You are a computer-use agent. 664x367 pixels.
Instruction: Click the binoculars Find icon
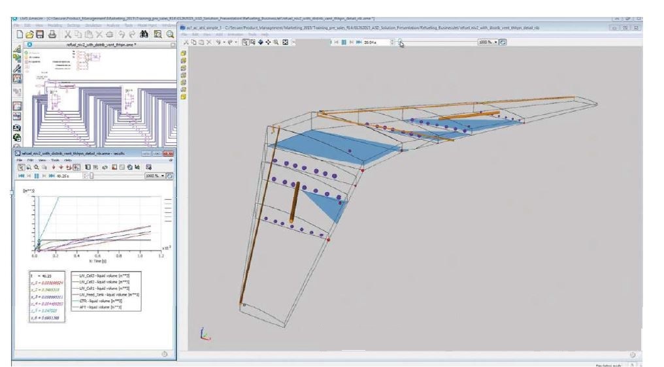coord(144,35)
